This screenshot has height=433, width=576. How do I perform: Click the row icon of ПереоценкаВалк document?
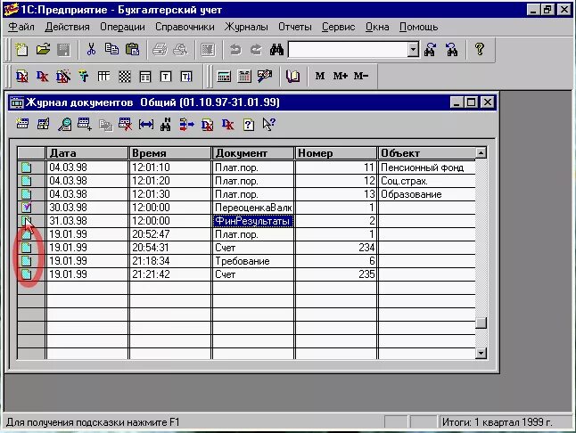point(26,208)
